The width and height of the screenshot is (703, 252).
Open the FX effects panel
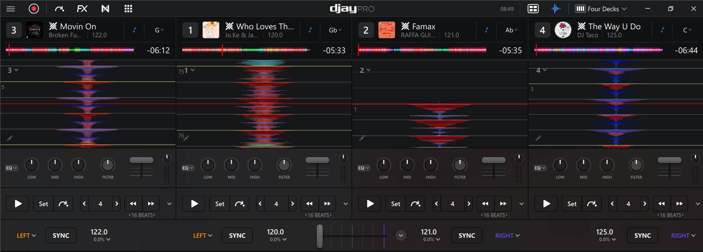tap(82, 9)
